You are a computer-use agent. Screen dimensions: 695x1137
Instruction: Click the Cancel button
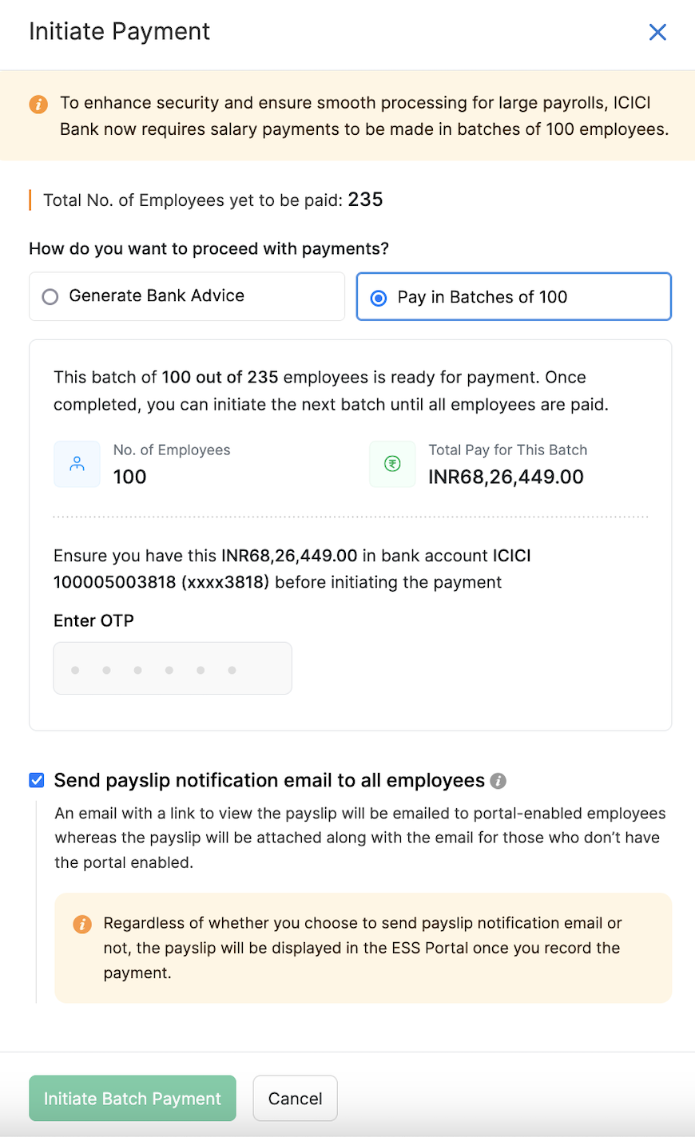point(295,1098)
